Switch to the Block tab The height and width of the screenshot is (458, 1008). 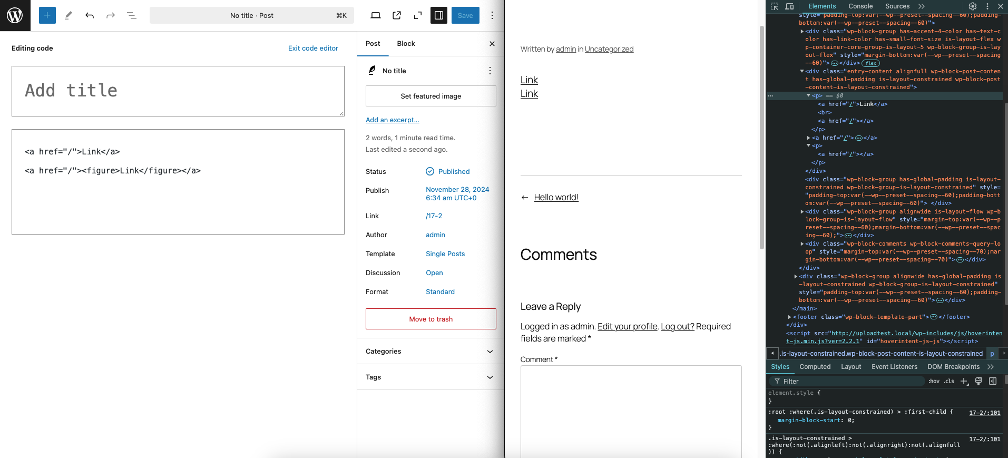(406, 44)
